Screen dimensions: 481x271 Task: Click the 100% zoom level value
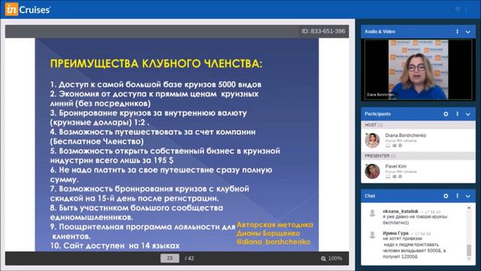pyautogui.click(x=335, y=258)
